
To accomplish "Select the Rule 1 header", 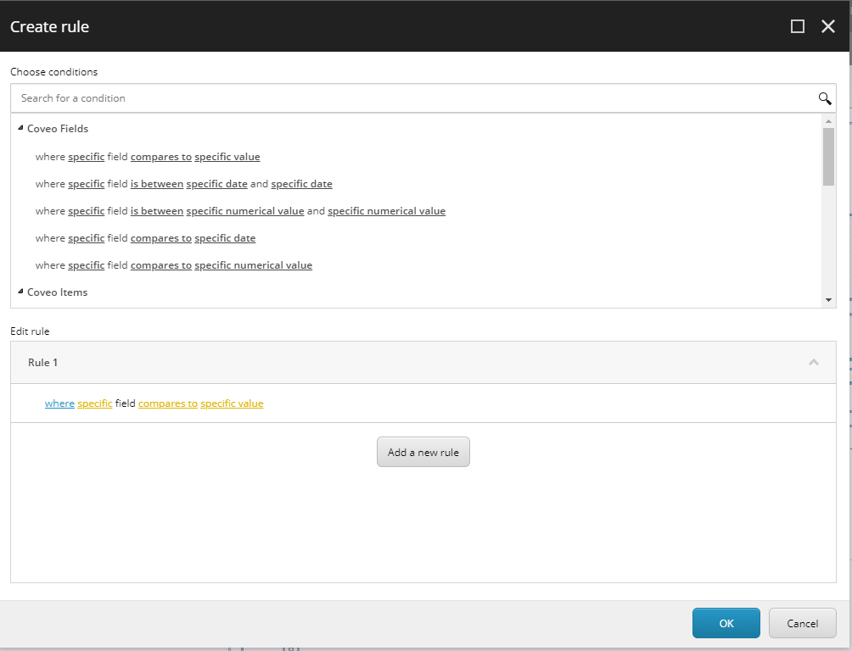I will [x=423, y=362].
